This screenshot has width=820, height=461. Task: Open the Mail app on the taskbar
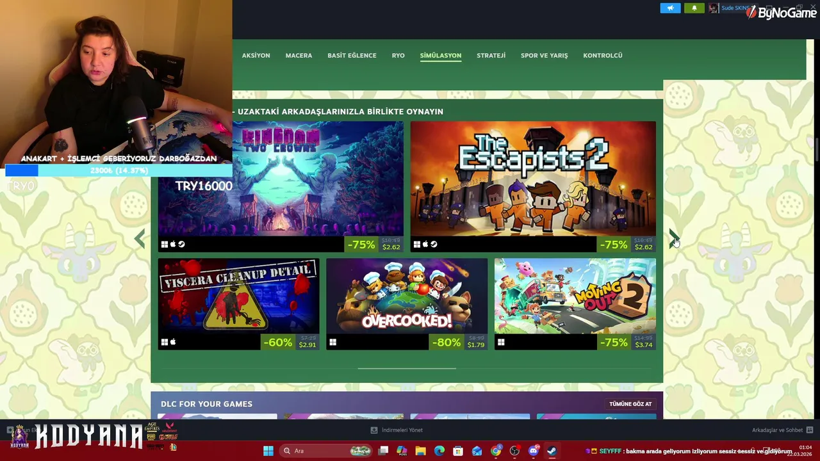click(x=477, y=451)
